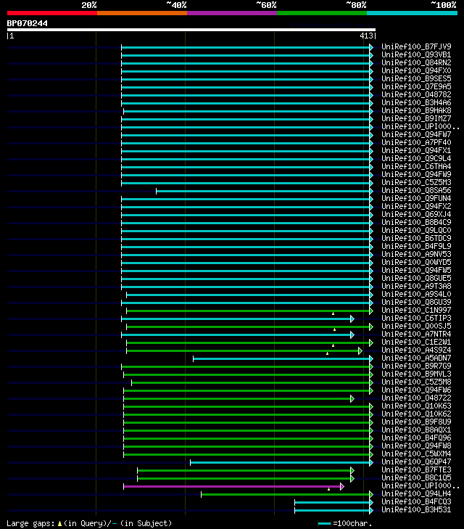
Task: Open hit UniRef100_B7FJV9
Action: coord(416,46)
